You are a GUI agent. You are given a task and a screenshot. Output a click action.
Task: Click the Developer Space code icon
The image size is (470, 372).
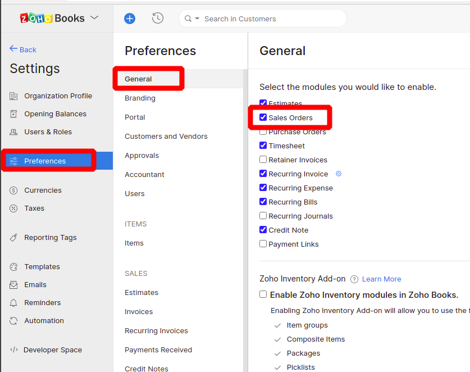[x=14, y=350]
